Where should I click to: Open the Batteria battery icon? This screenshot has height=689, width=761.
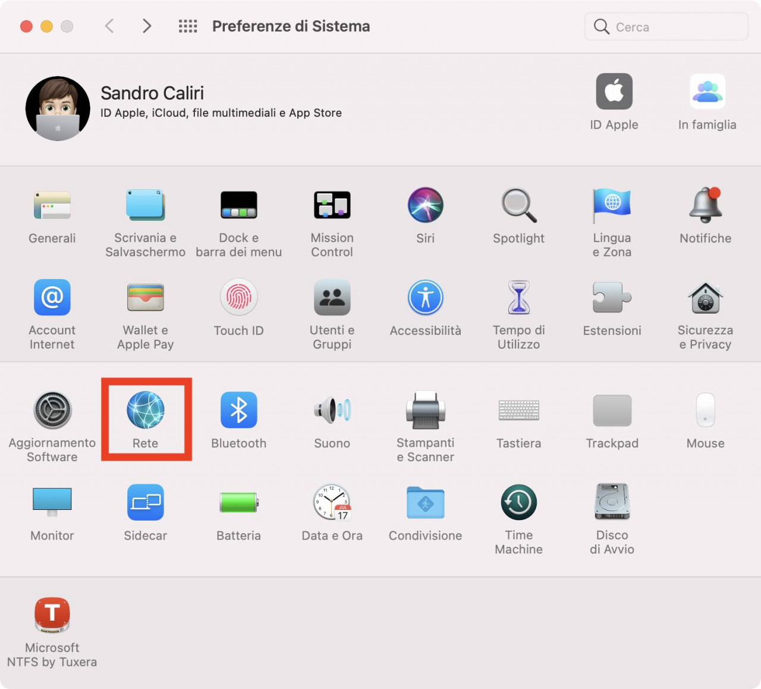(x=238, y=503)
